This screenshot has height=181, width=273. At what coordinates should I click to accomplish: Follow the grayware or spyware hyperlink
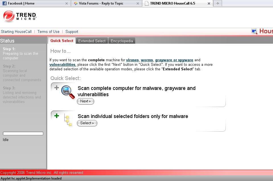(174, 60)
